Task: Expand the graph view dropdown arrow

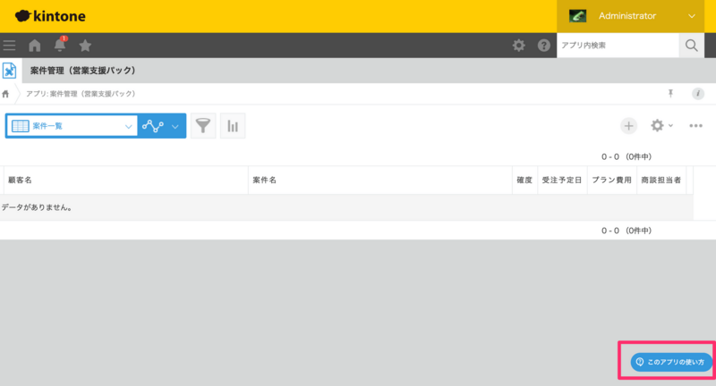Action: pyautogui.click(x=175, y=126)
